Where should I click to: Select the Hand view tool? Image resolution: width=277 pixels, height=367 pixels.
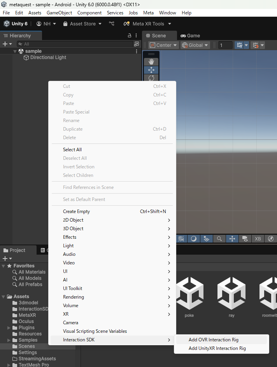click(151, 62)
